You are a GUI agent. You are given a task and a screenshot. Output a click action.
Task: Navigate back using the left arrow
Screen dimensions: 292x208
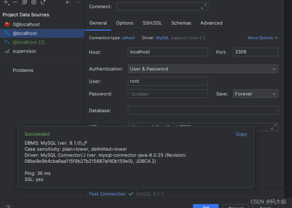click(68, 2)
